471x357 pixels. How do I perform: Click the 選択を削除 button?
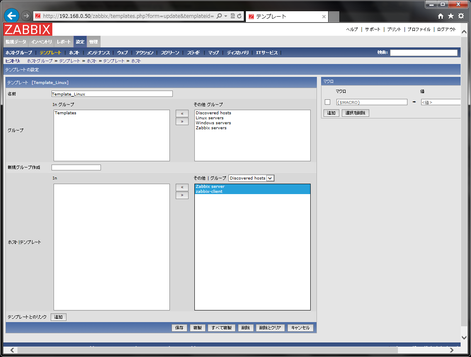click(356, 113)
